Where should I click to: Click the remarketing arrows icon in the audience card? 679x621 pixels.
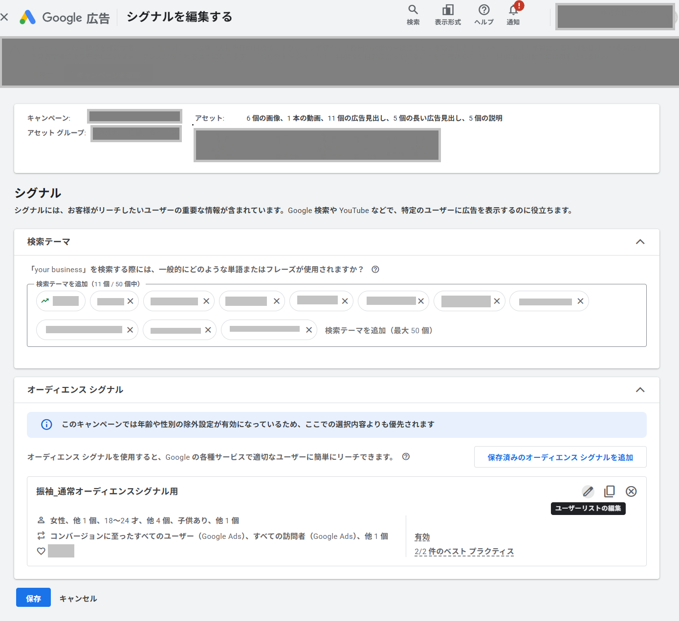[41, 535]
